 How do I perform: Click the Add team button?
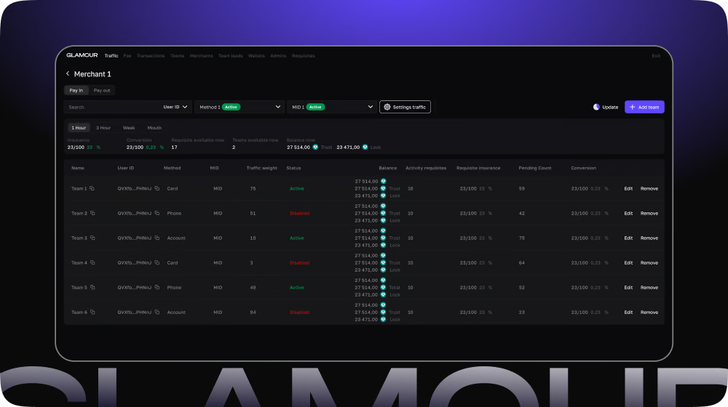tap(644, 107)
